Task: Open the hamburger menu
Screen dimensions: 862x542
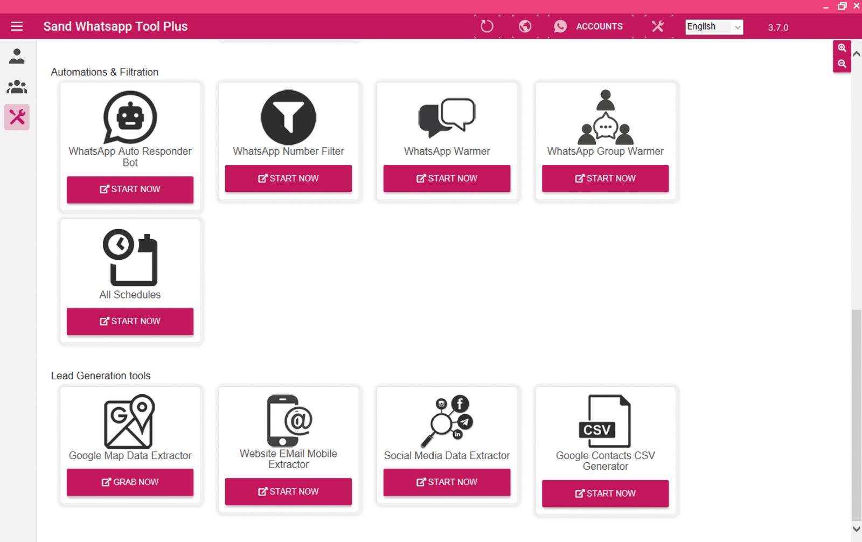Action: coord(17,26)
